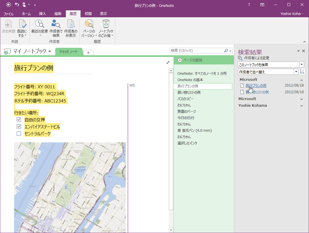The height and width of the screenshot is (233, 309).
Task: Toggle 作成者の非表示 hide authors
Action: [71, 28]
